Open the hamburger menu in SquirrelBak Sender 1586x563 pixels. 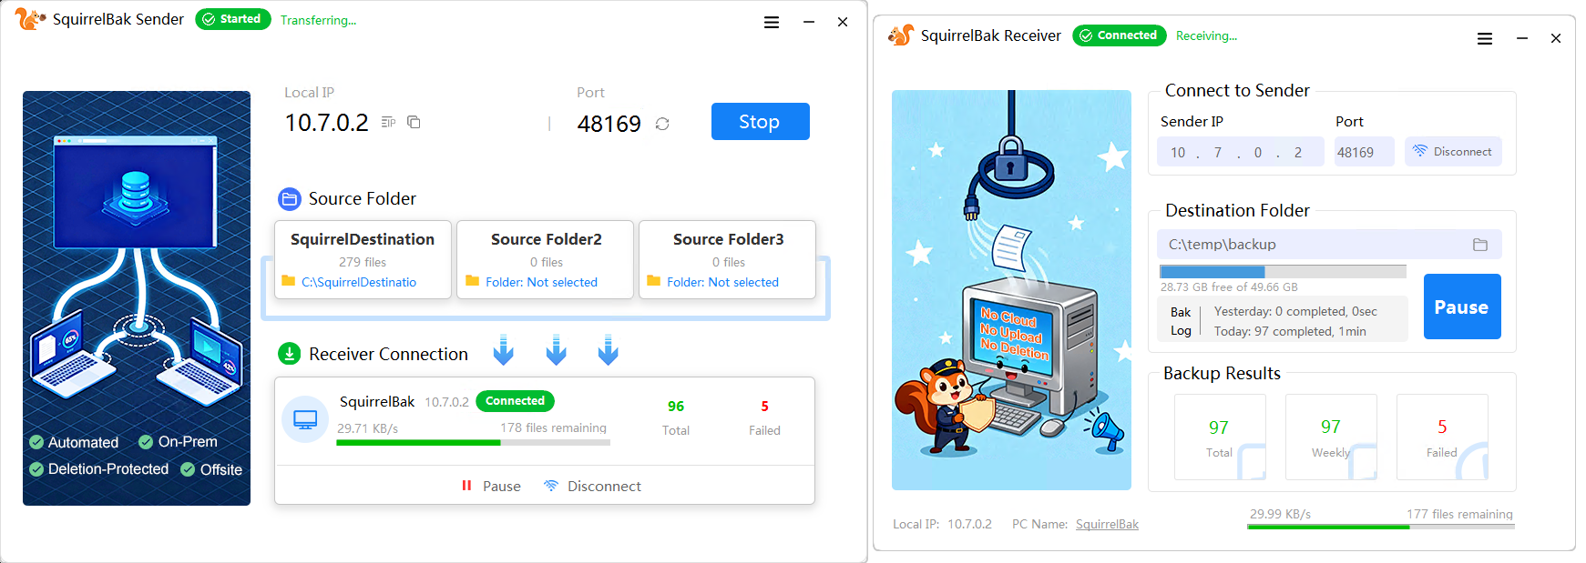pos(771,22)
